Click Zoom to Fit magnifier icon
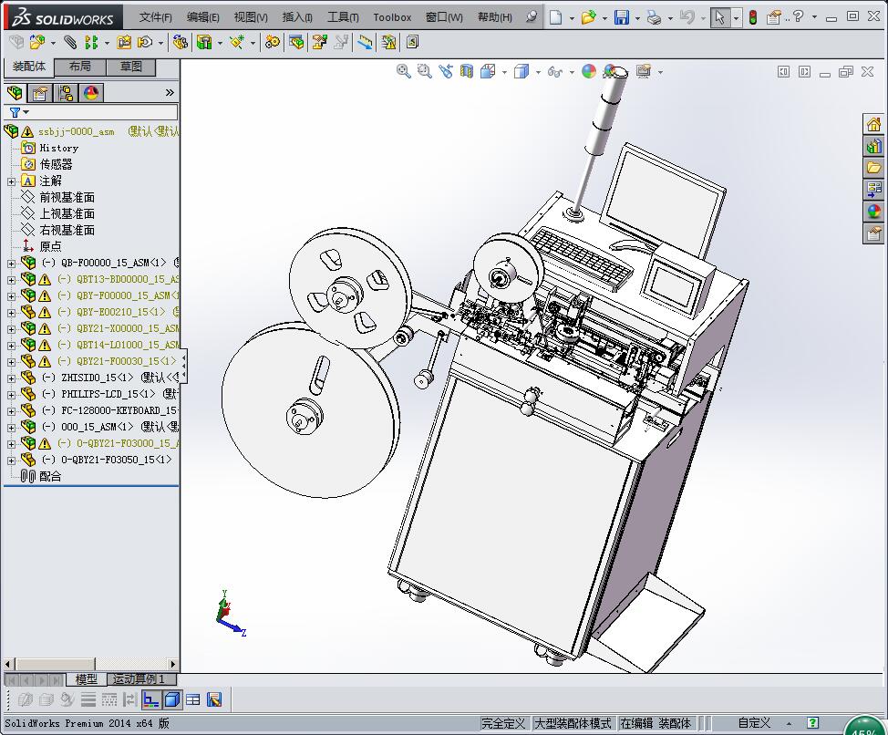This screenshot has width=888, height=735. [403, 71]
